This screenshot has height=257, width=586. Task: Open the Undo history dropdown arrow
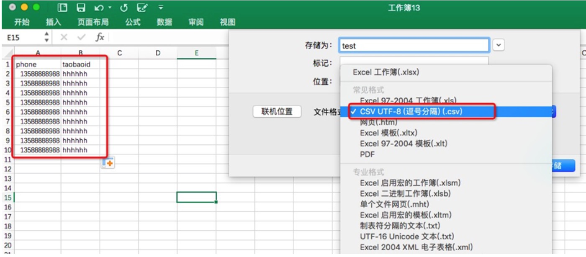pos(110,8)
